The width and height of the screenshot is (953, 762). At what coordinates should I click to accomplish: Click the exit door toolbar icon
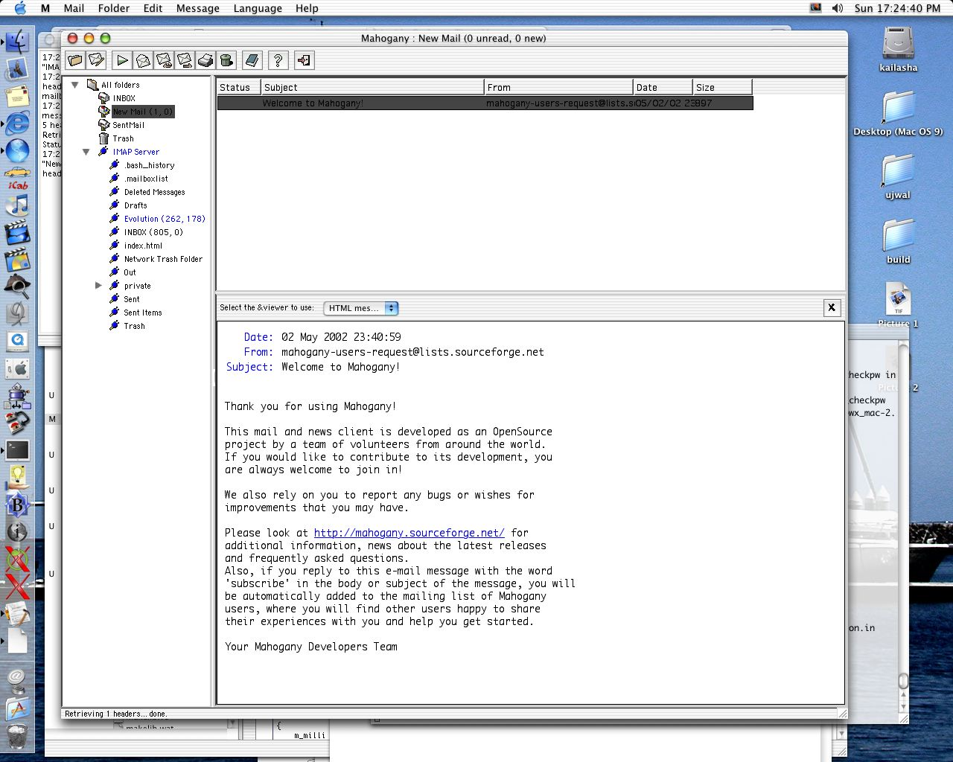[304, 60]
